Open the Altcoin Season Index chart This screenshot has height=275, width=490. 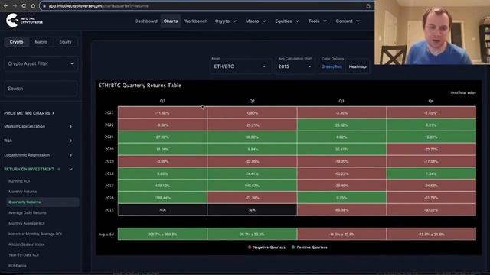pos(26,244)
